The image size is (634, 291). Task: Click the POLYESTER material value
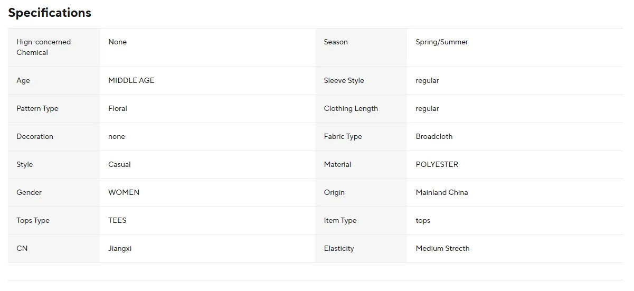437,165
